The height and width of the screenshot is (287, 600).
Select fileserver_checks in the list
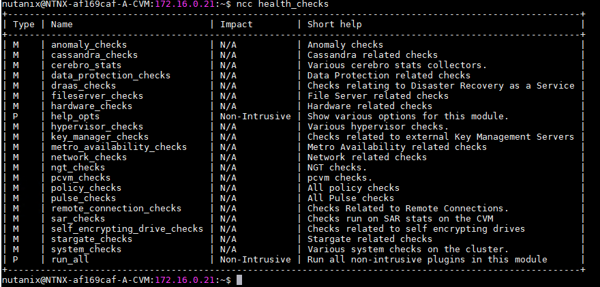(x=97, y=96)
